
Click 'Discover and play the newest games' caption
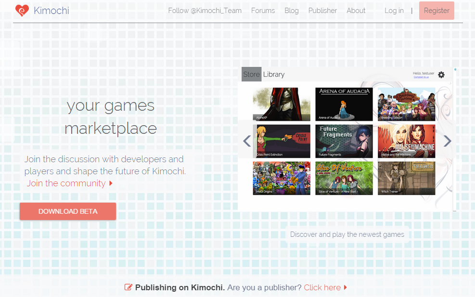click(x=347, y=234)
